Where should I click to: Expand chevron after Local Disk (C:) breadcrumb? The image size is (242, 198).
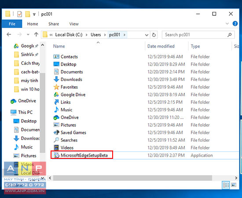coord(86,35)
